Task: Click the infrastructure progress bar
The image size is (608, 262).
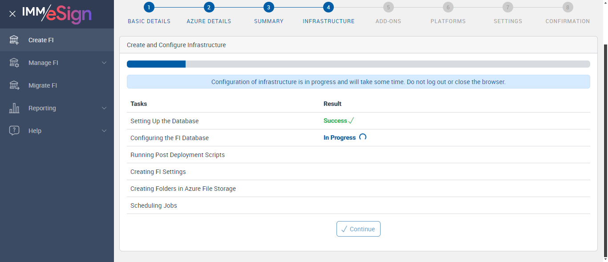Action: coord(358,64)
